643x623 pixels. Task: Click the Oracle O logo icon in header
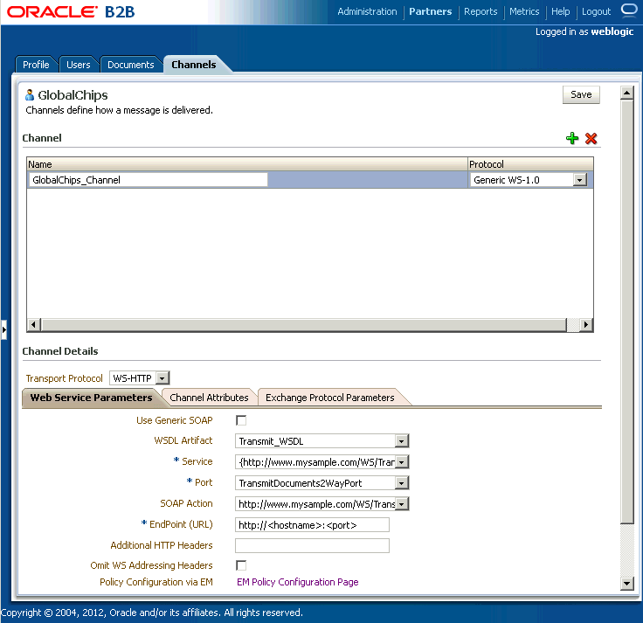coord(629,9)
